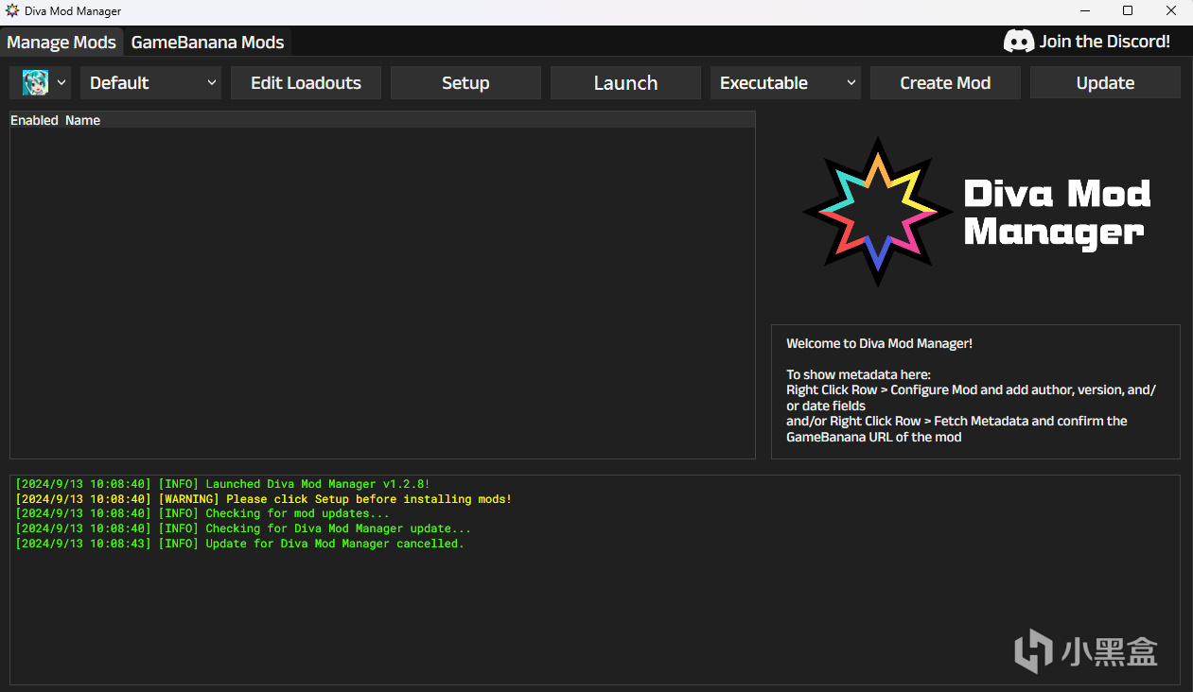
Task: Click the Welcome to Diva Mod Manager text
Action: [x=879, y=343]
